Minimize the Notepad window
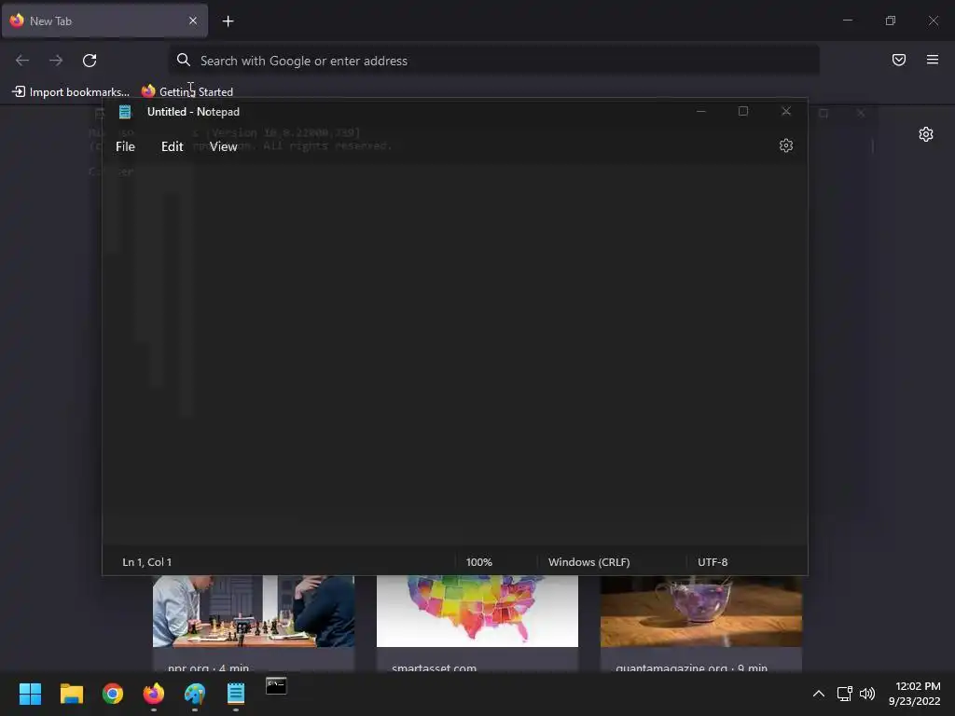The width and height of the screenshot is (955, 716). pos(701,112)
